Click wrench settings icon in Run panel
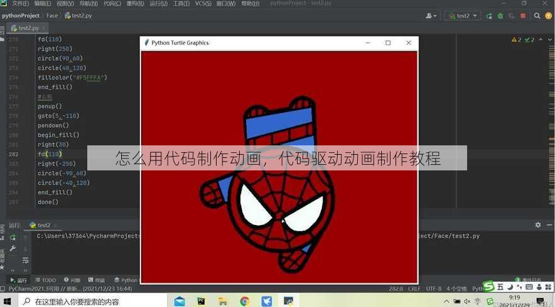The height and width of the screenshot is (307, 555). coord(13,249)
